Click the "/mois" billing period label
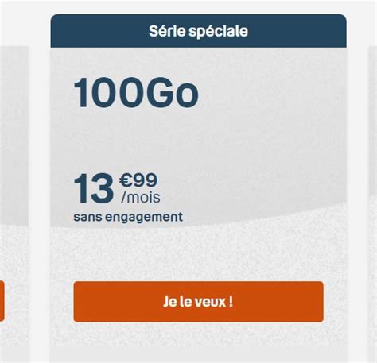Image resolution: width=377 pixels, height=363 pixels. (x=141, y=197)
